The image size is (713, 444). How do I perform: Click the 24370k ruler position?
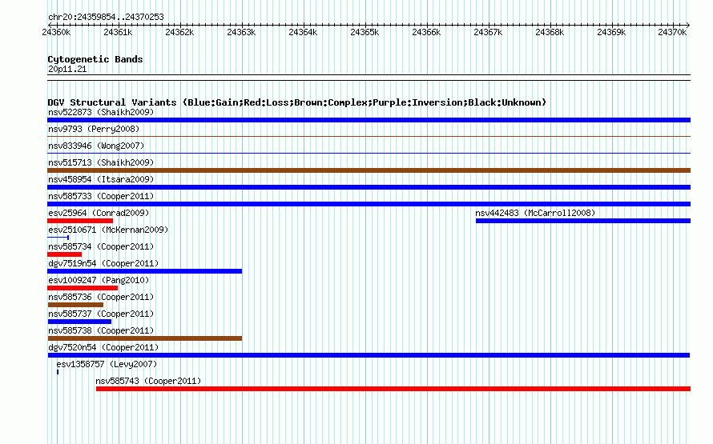[x=672, y=32]
